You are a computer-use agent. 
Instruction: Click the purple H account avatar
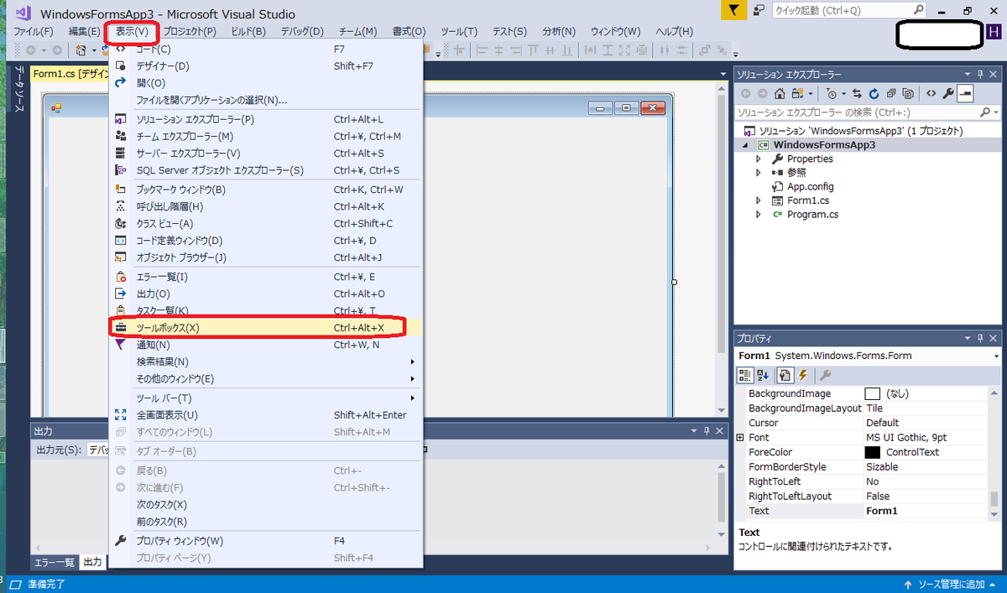point(993,31)
